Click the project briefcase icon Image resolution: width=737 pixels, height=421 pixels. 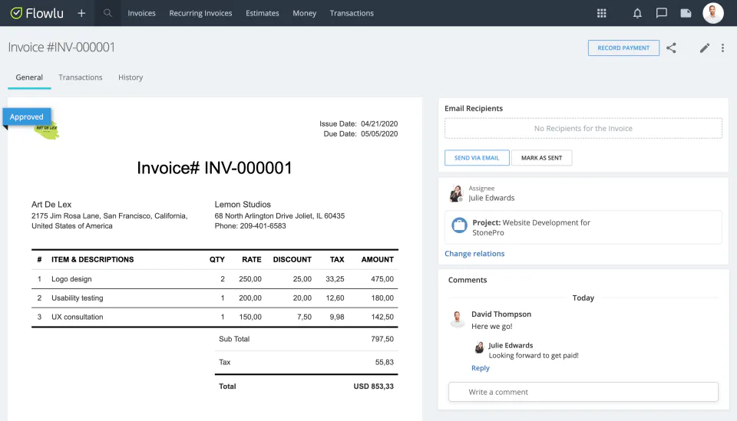pyautogui.click(x=459, y=225)
